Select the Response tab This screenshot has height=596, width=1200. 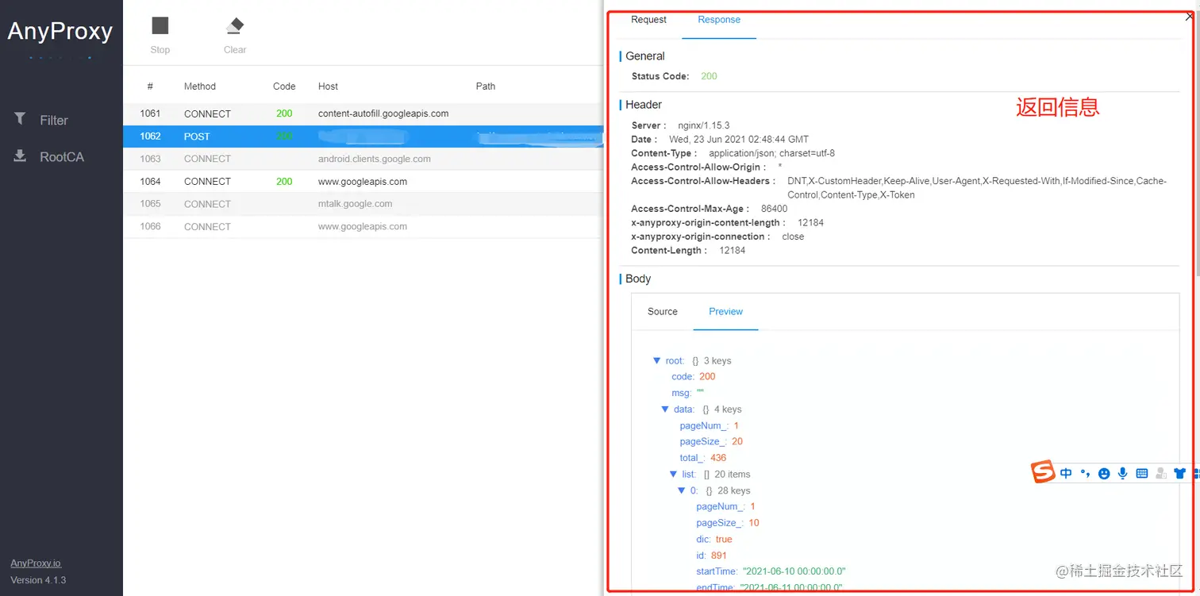[719, 20]
